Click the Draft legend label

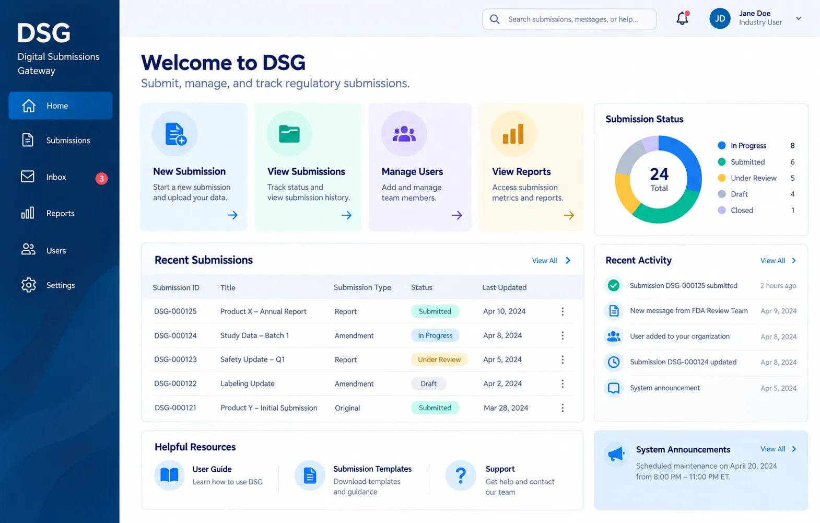(x=740, y=194)
